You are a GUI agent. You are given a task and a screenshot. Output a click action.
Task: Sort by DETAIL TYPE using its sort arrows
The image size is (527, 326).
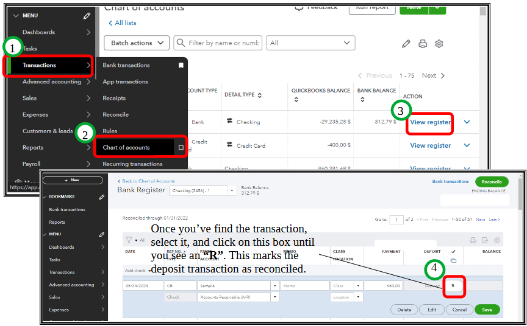tap(259, 95)
